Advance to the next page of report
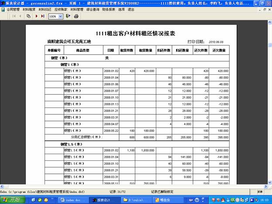Screen dimensions: 272x204 (x=36, y=16)
